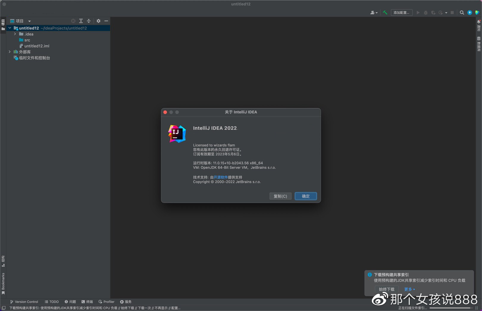Hide the project panel with minus icon
The height and width of the screenshot is (311, 482).
[106, 21]
